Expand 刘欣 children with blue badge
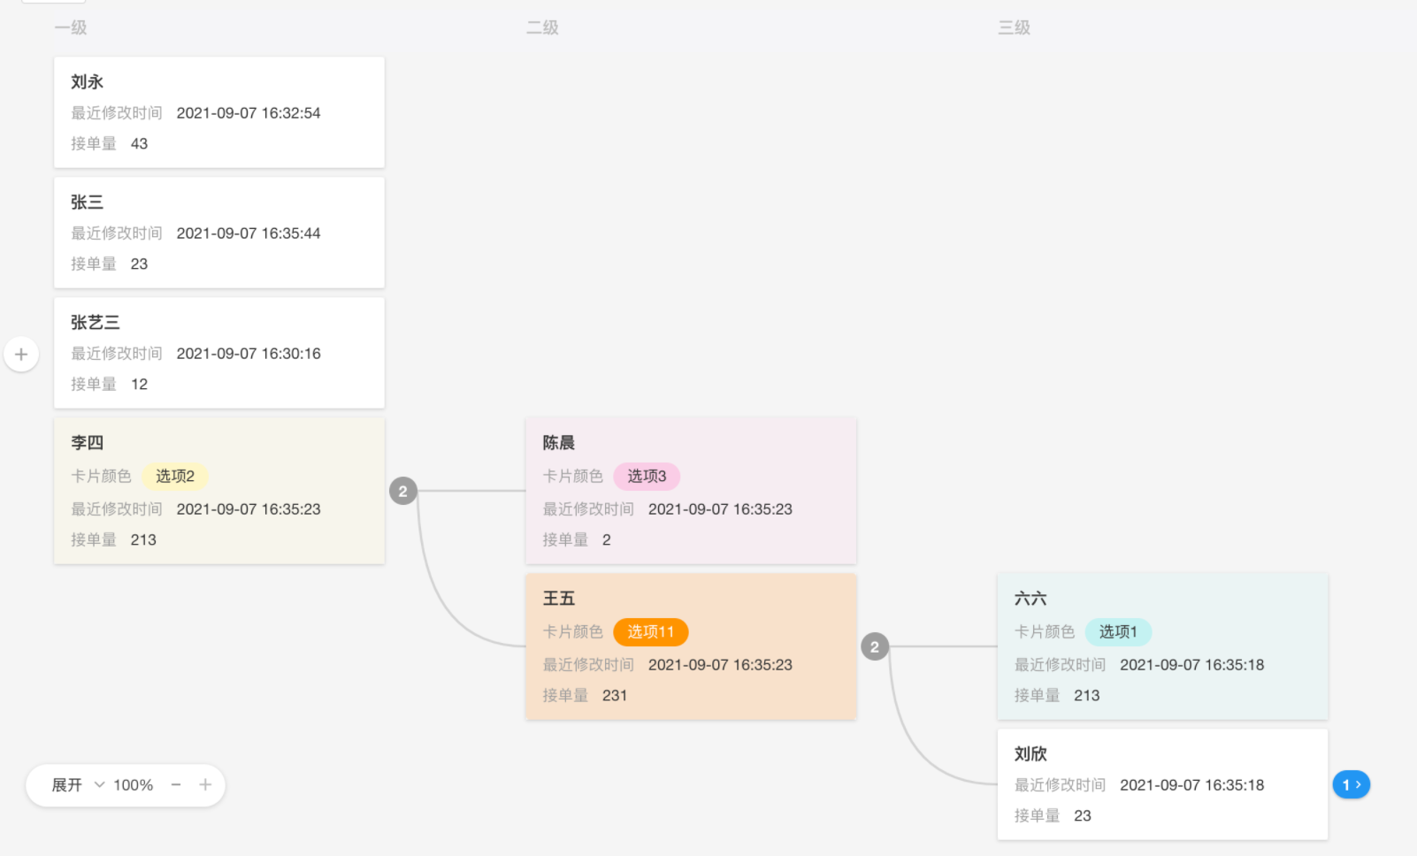The image size is (1417, 856). (1351, 784)
